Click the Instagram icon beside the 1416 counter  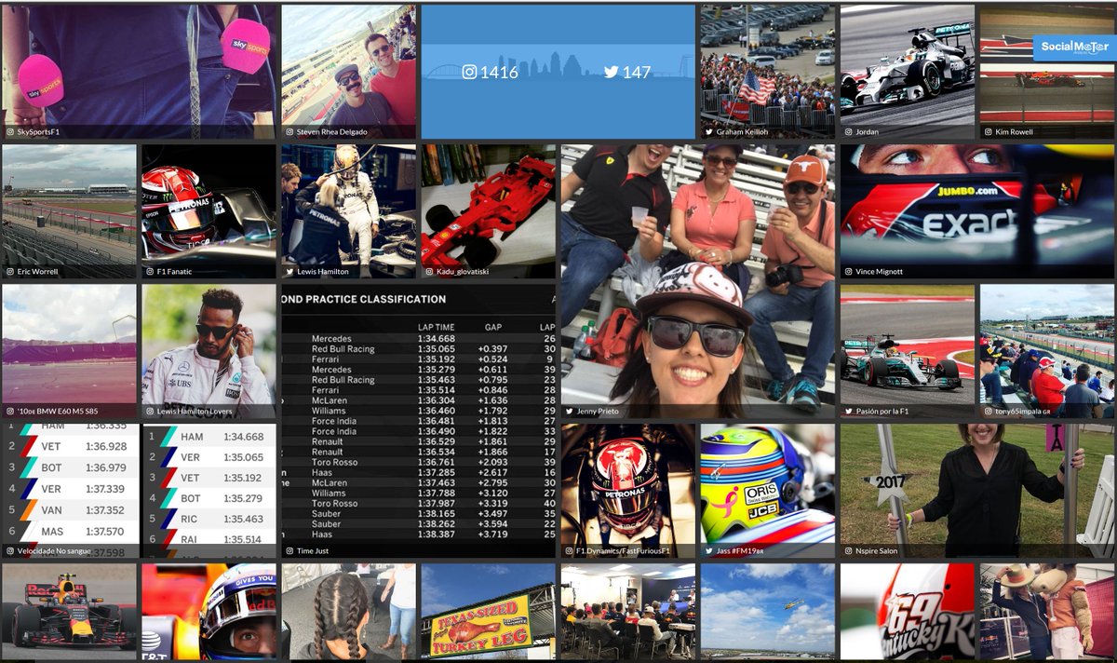(x=470, y=72)
